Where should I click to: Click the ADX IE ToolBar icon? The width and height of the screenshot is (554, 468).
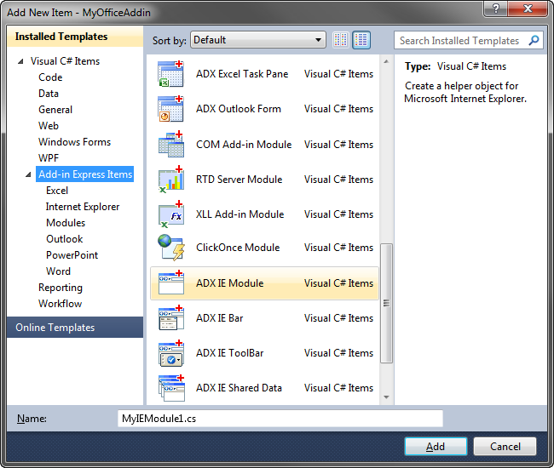[x=171, y=353]
